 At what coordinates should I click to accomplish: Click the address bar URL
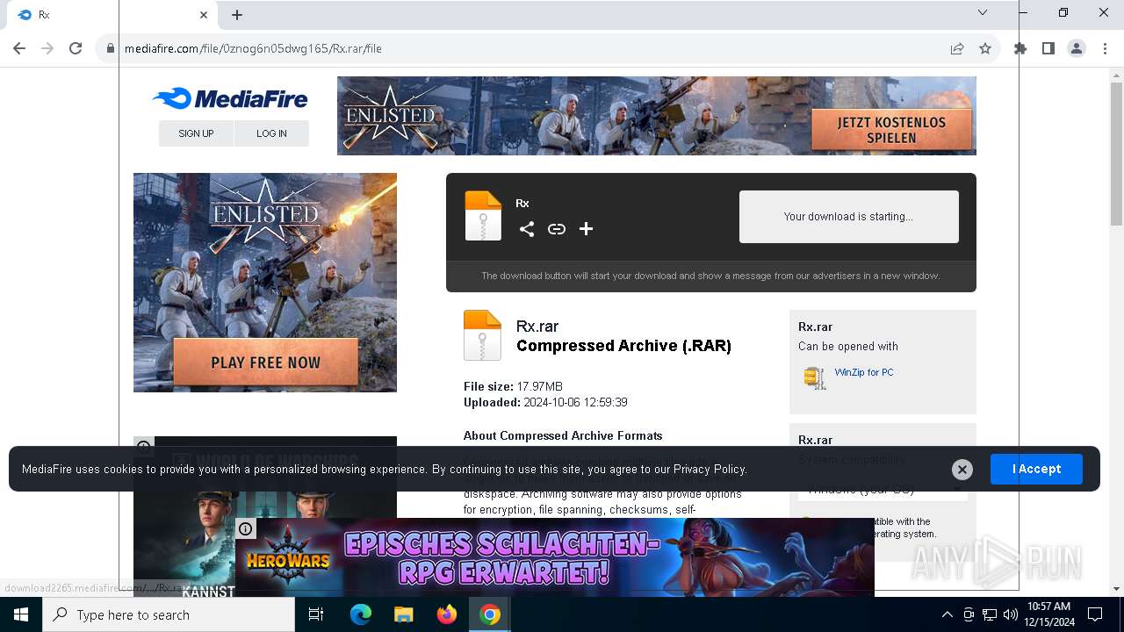click(253, 48)
